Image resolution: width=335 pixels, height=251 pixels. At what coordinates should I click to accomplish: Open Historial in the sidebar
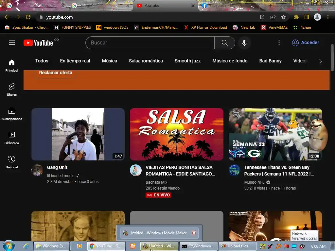(x=12, y=162)
